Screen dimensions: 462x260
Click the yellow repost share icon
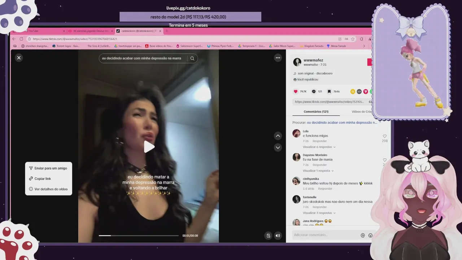pyautogui.click(x=353, y=91)
